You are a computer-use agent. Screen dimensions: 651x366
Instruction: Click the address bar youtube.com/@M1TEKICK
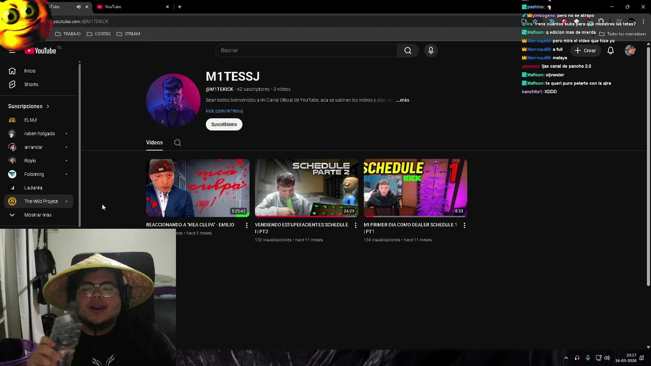81,21
